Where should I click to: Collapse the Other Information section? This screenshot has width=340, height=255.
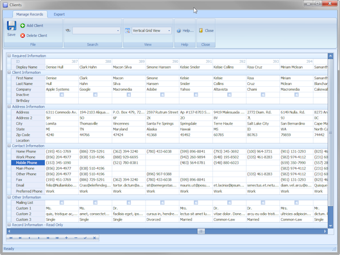click(x=9, y=197)
